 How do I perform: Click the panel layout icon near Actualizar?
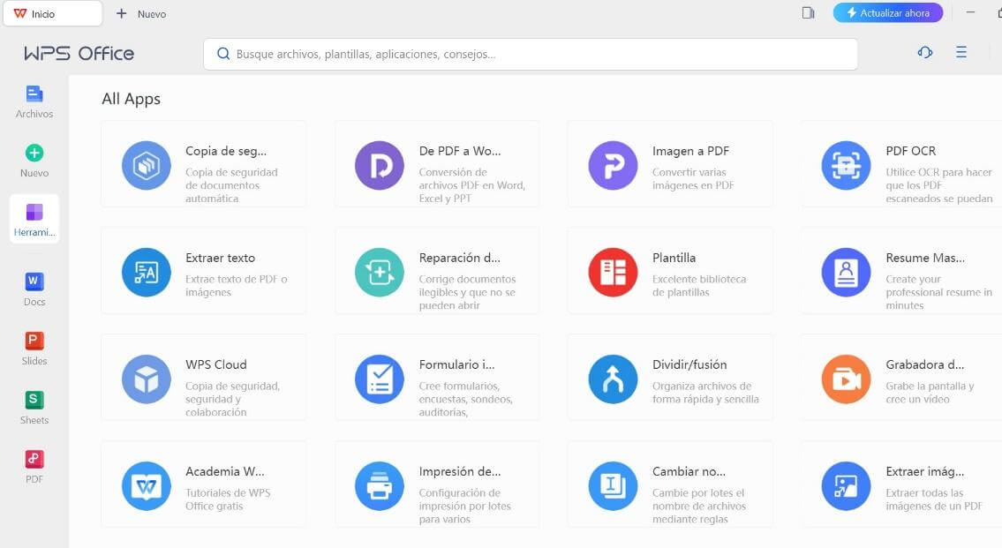pos(809,12)
